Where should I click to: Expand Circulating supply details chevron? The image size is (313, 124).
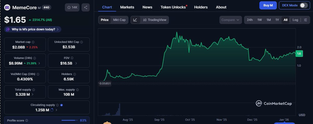click(57, 110)
